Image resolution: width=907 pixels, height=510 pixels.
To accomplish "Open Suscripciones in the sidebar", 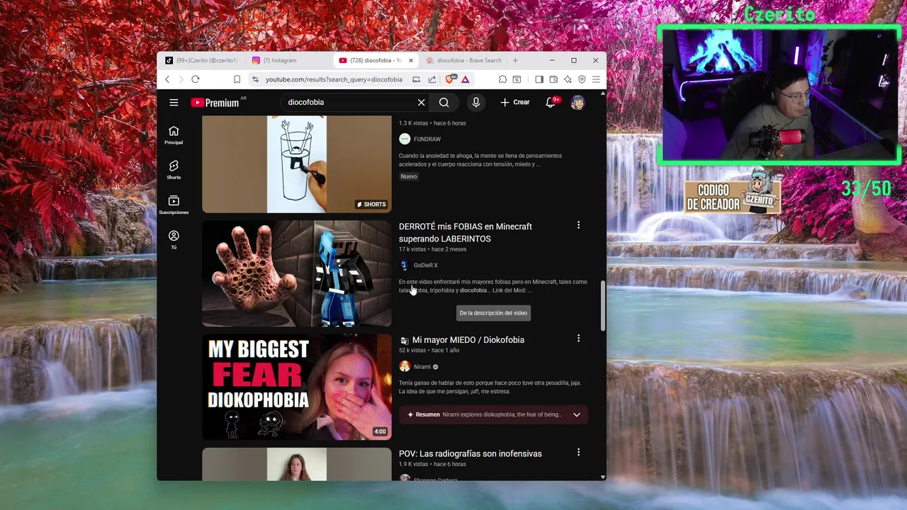I will 174,205.
